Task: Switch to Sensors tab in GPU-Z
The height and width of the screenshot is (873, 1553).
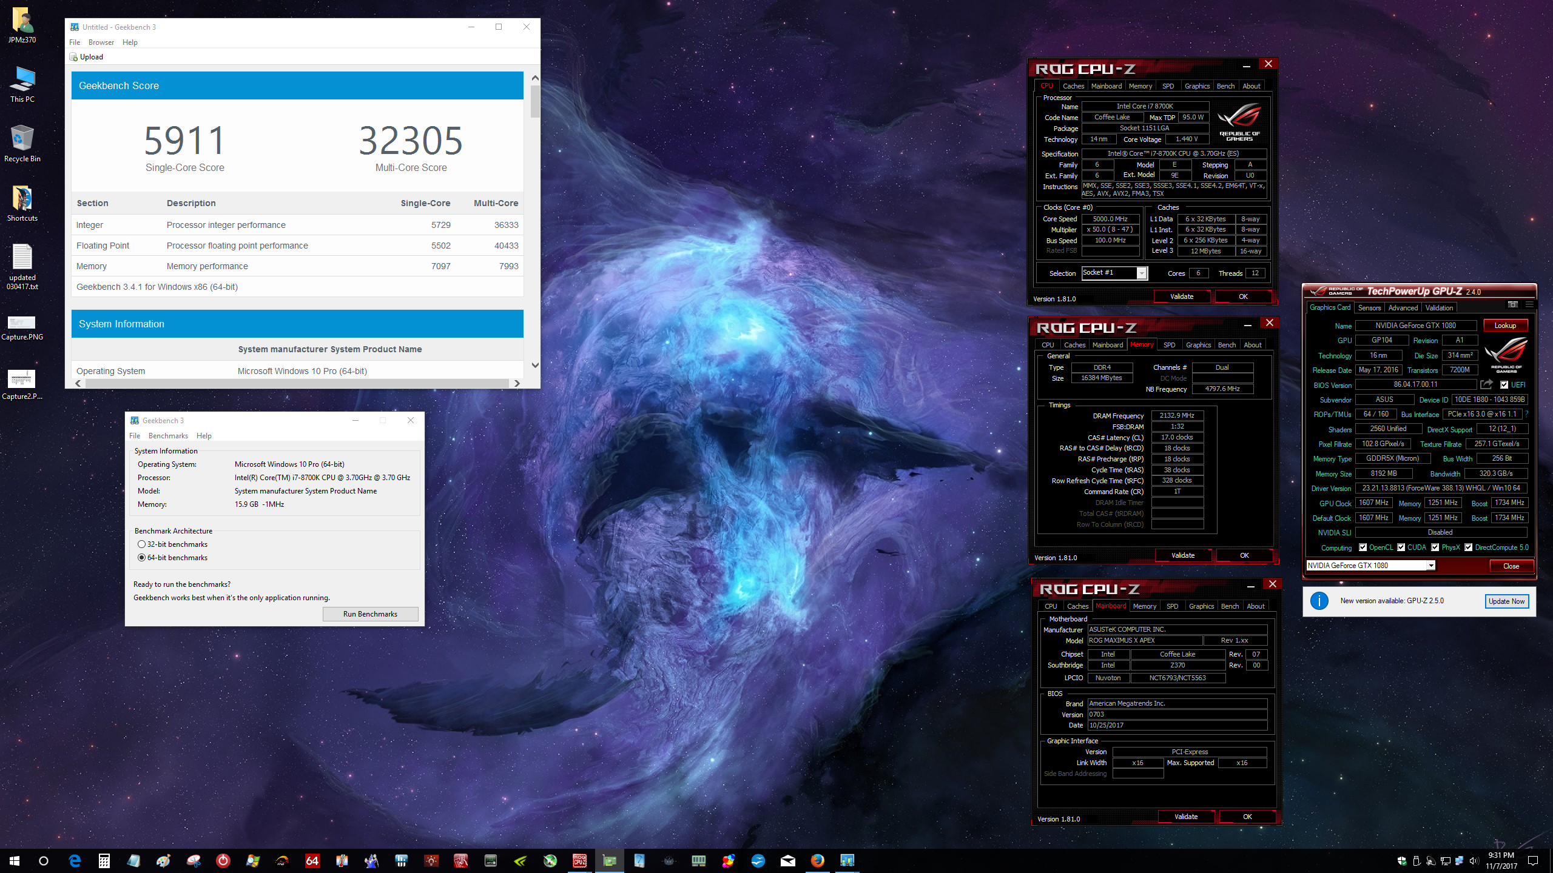Action: tap(1369, 308)
